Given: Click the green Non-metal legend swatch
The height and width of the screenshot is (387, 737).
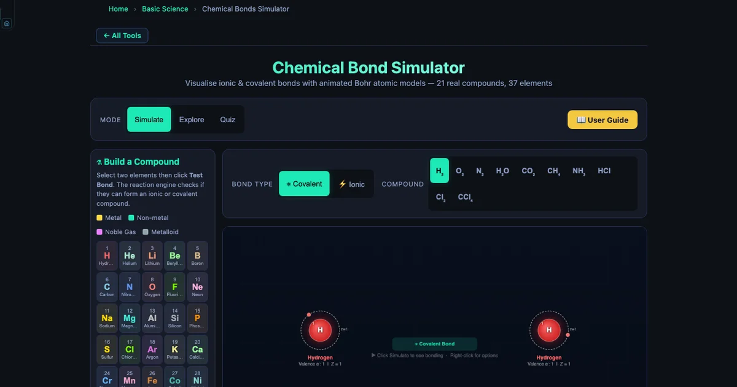Looking at the screenshot, I should [131, 217].
